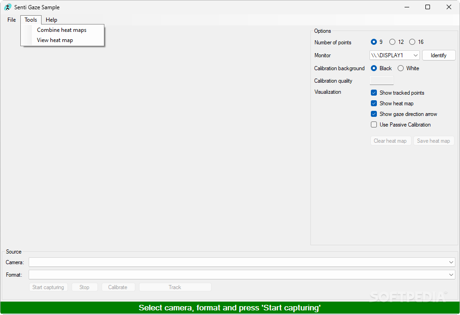Image resolution: width=460 pixels, height=315 pixels.
Task: Enable Use Passive Calibration
Action: coord(374,124)
